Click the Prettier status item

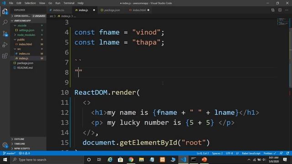270,154
